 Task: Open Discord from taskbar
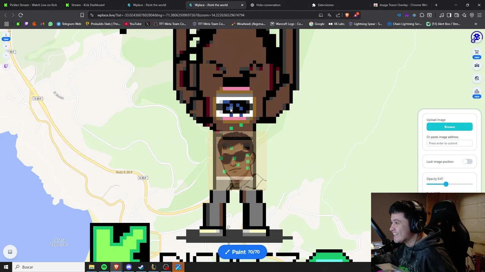129,267
